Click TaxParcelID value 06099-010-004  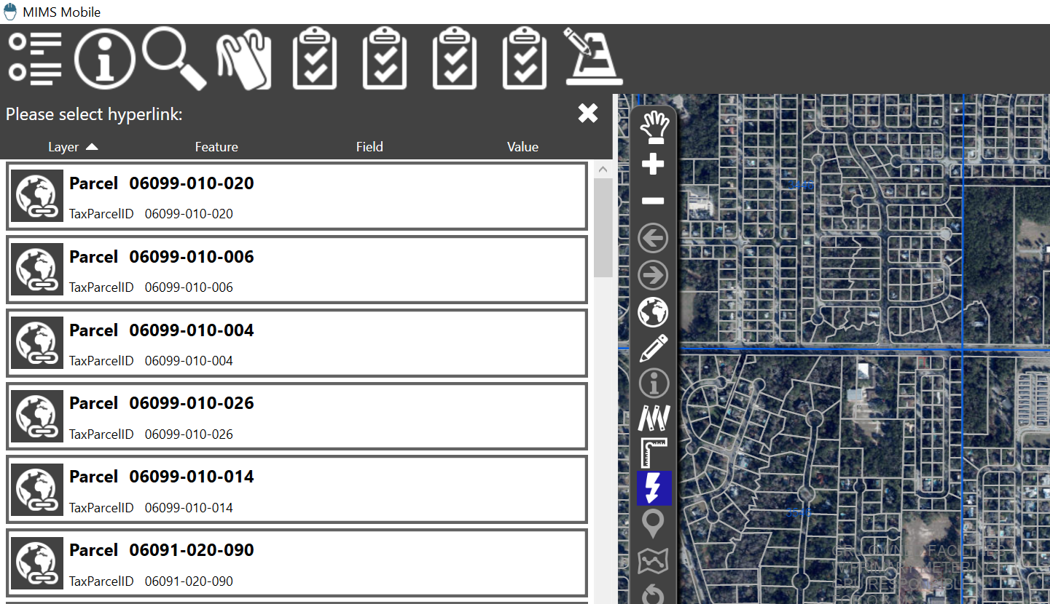(189, 361)
